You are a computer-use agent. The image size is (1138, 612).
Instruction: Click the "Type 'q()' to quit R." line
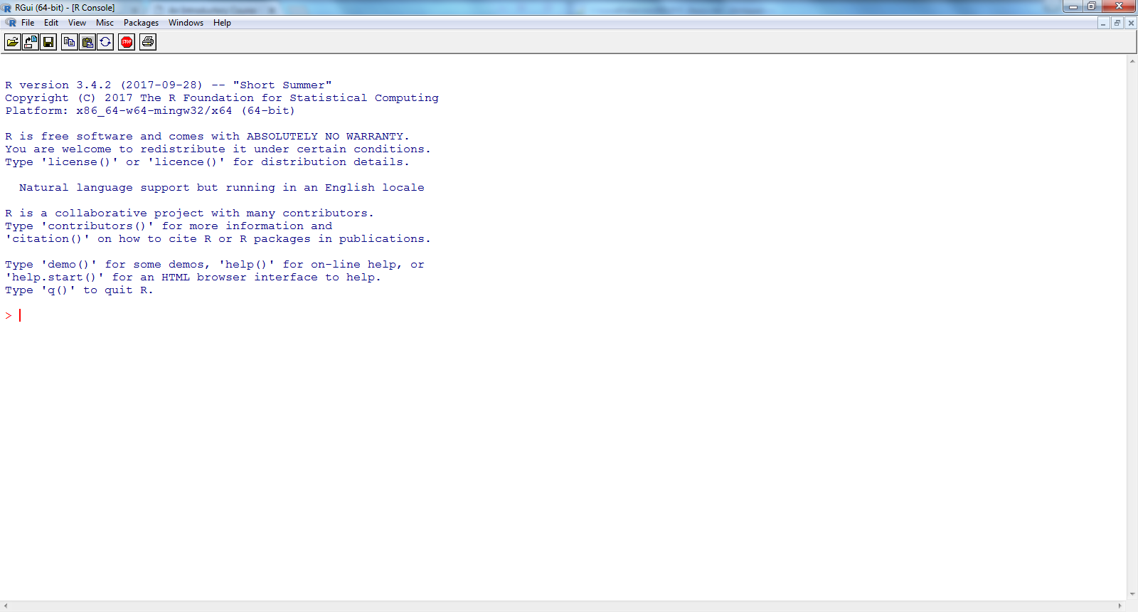(79, 290)
